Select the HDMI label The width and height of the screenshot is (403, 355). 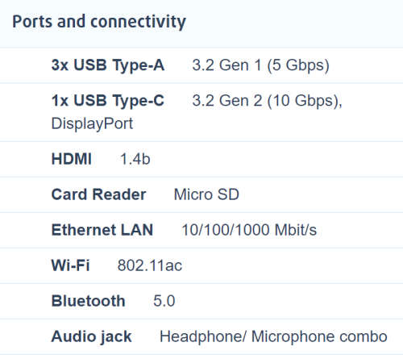pos(72,159)
